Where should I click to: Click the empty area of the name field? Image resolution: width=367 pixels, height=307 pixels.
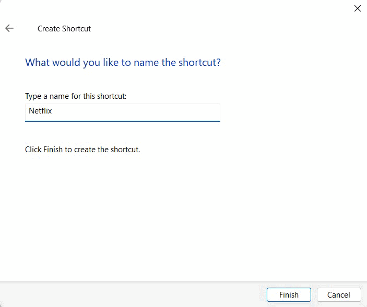pyautogui.click(x=136, y=112)
